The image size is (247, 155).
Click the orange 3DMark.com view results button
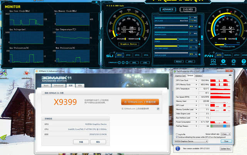click(x=140, y=102)
